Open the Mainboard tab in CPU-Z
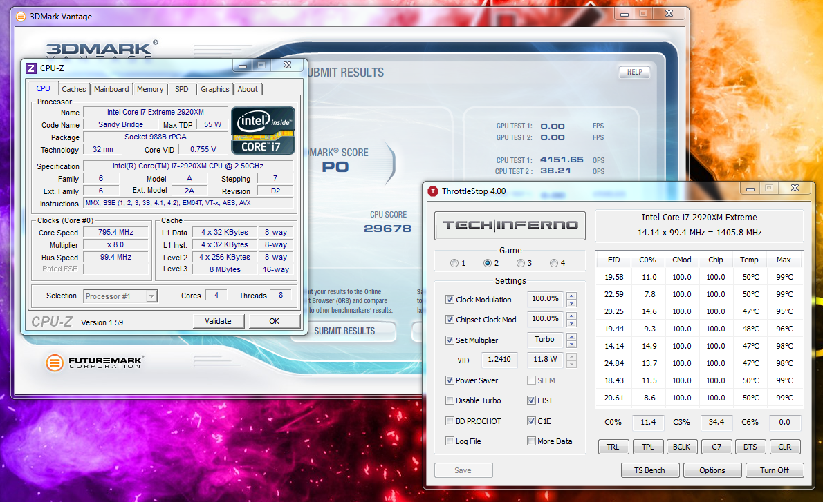This screenshot has height=502, width=823. coord(111,89)
